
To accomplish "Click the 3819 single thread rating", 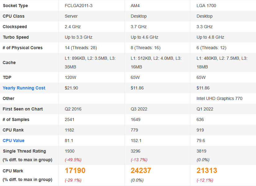I will [201, 151].
